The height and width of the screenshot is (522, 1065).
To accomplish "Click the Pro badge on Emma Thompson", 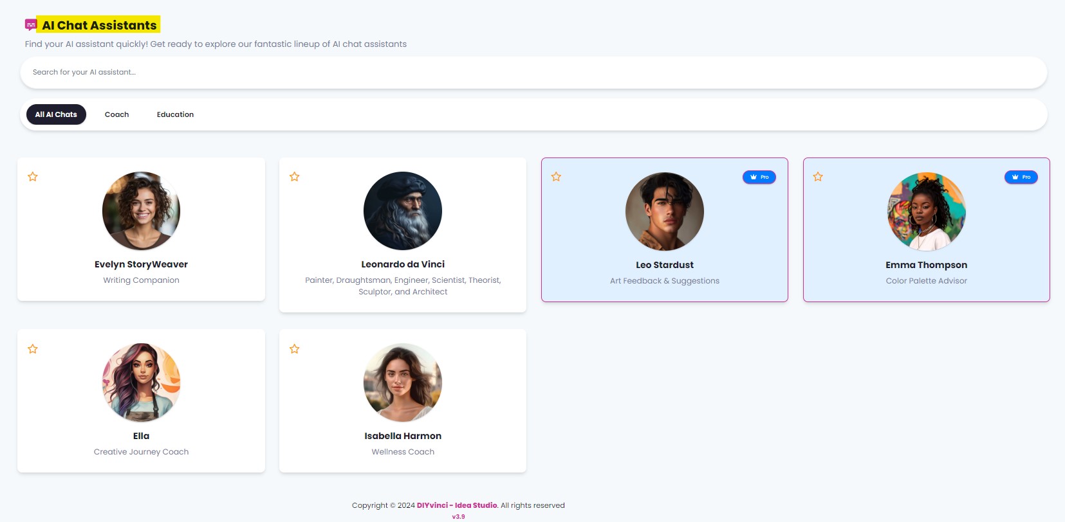I will pyautogui.click(x=1021, y=177).
